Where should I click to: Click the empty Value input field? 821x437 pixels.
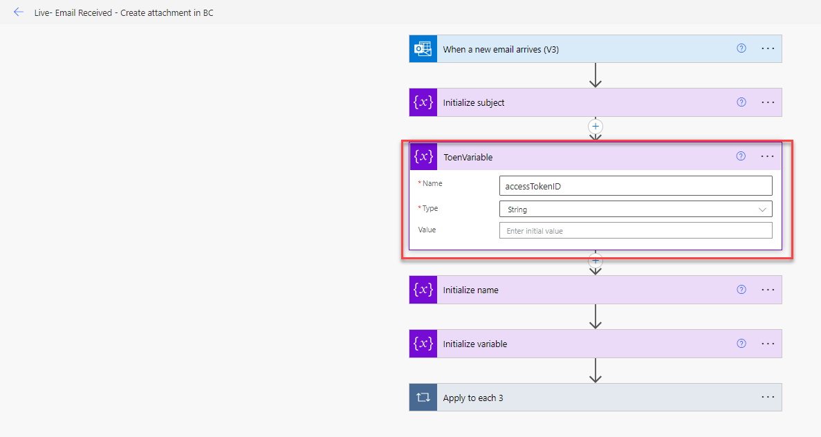(x=636, y=230)
